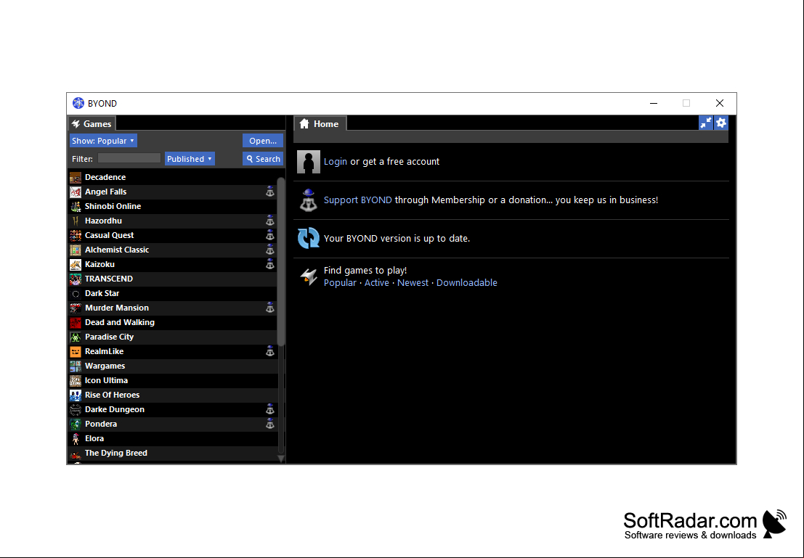Select The Dying Breed in list
The width and height of the screenshot is (804, 558).
pos(116,453)
